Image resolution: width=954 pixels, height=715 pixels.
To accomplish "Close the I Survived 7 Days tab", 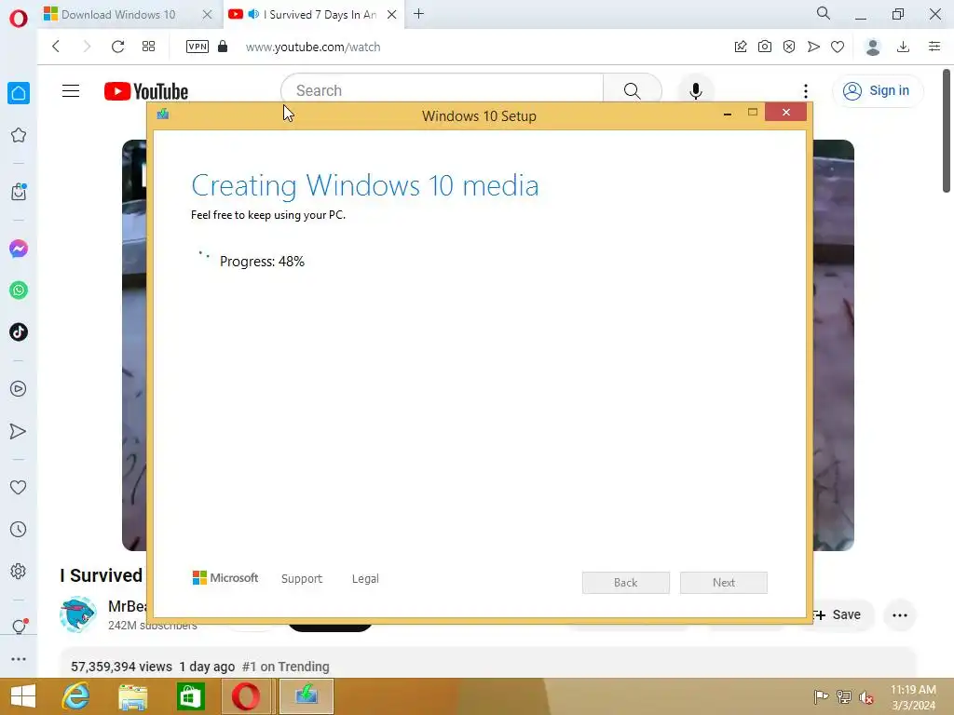I will [x=392, y=15].
